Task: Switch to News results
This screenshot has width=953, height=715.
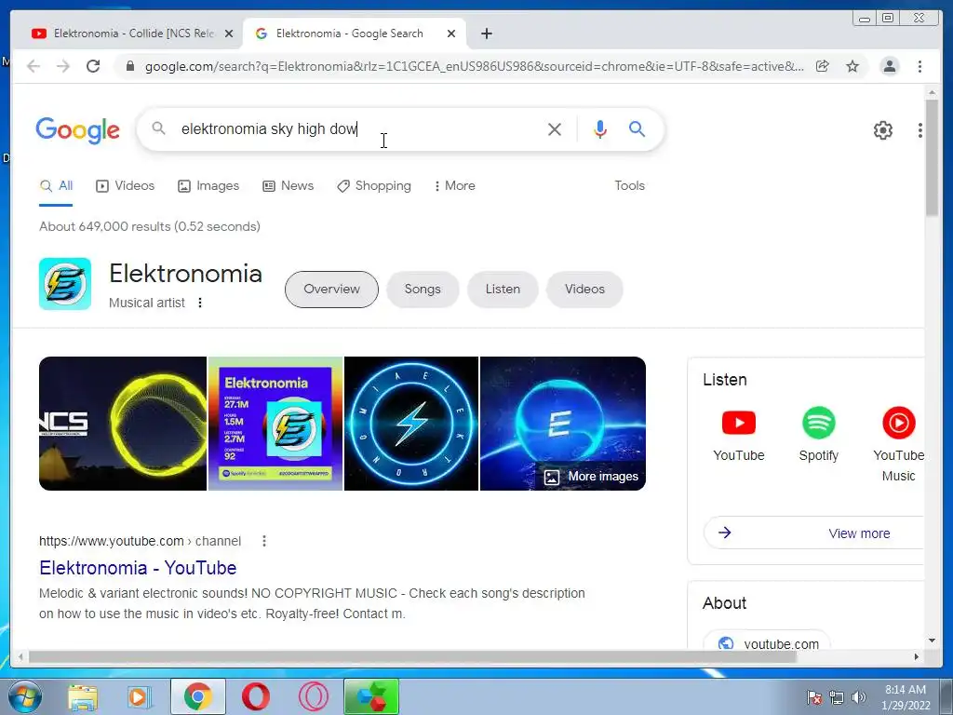Action: 289,186
